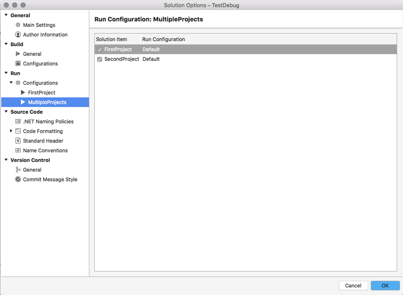
Task: Click the Main Settings gear icon
Action: point(18,25)
